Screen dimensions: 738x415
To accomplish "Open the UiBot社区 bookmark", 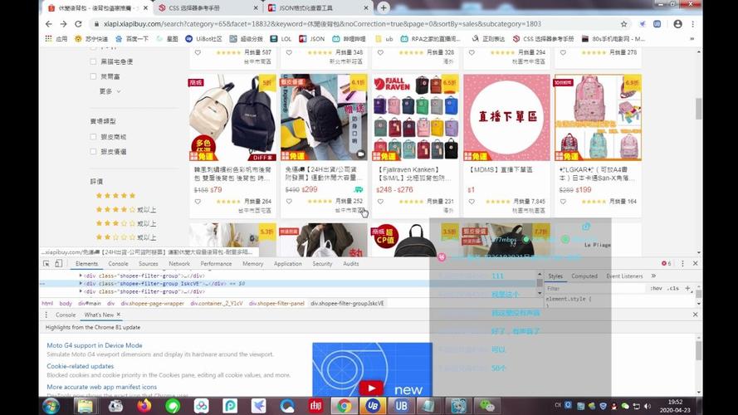I will click(203, 38).
